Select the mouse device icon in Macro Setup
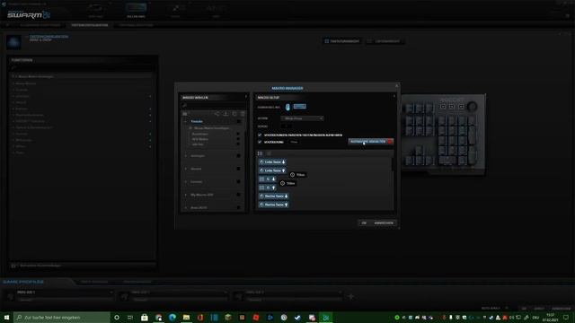Image resolution: width=575 pixels, height=323 pixels. click(x=287, y=107)
